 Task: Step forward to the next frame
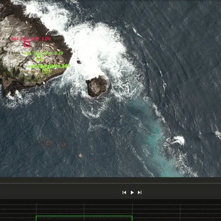tap(140, 192)
